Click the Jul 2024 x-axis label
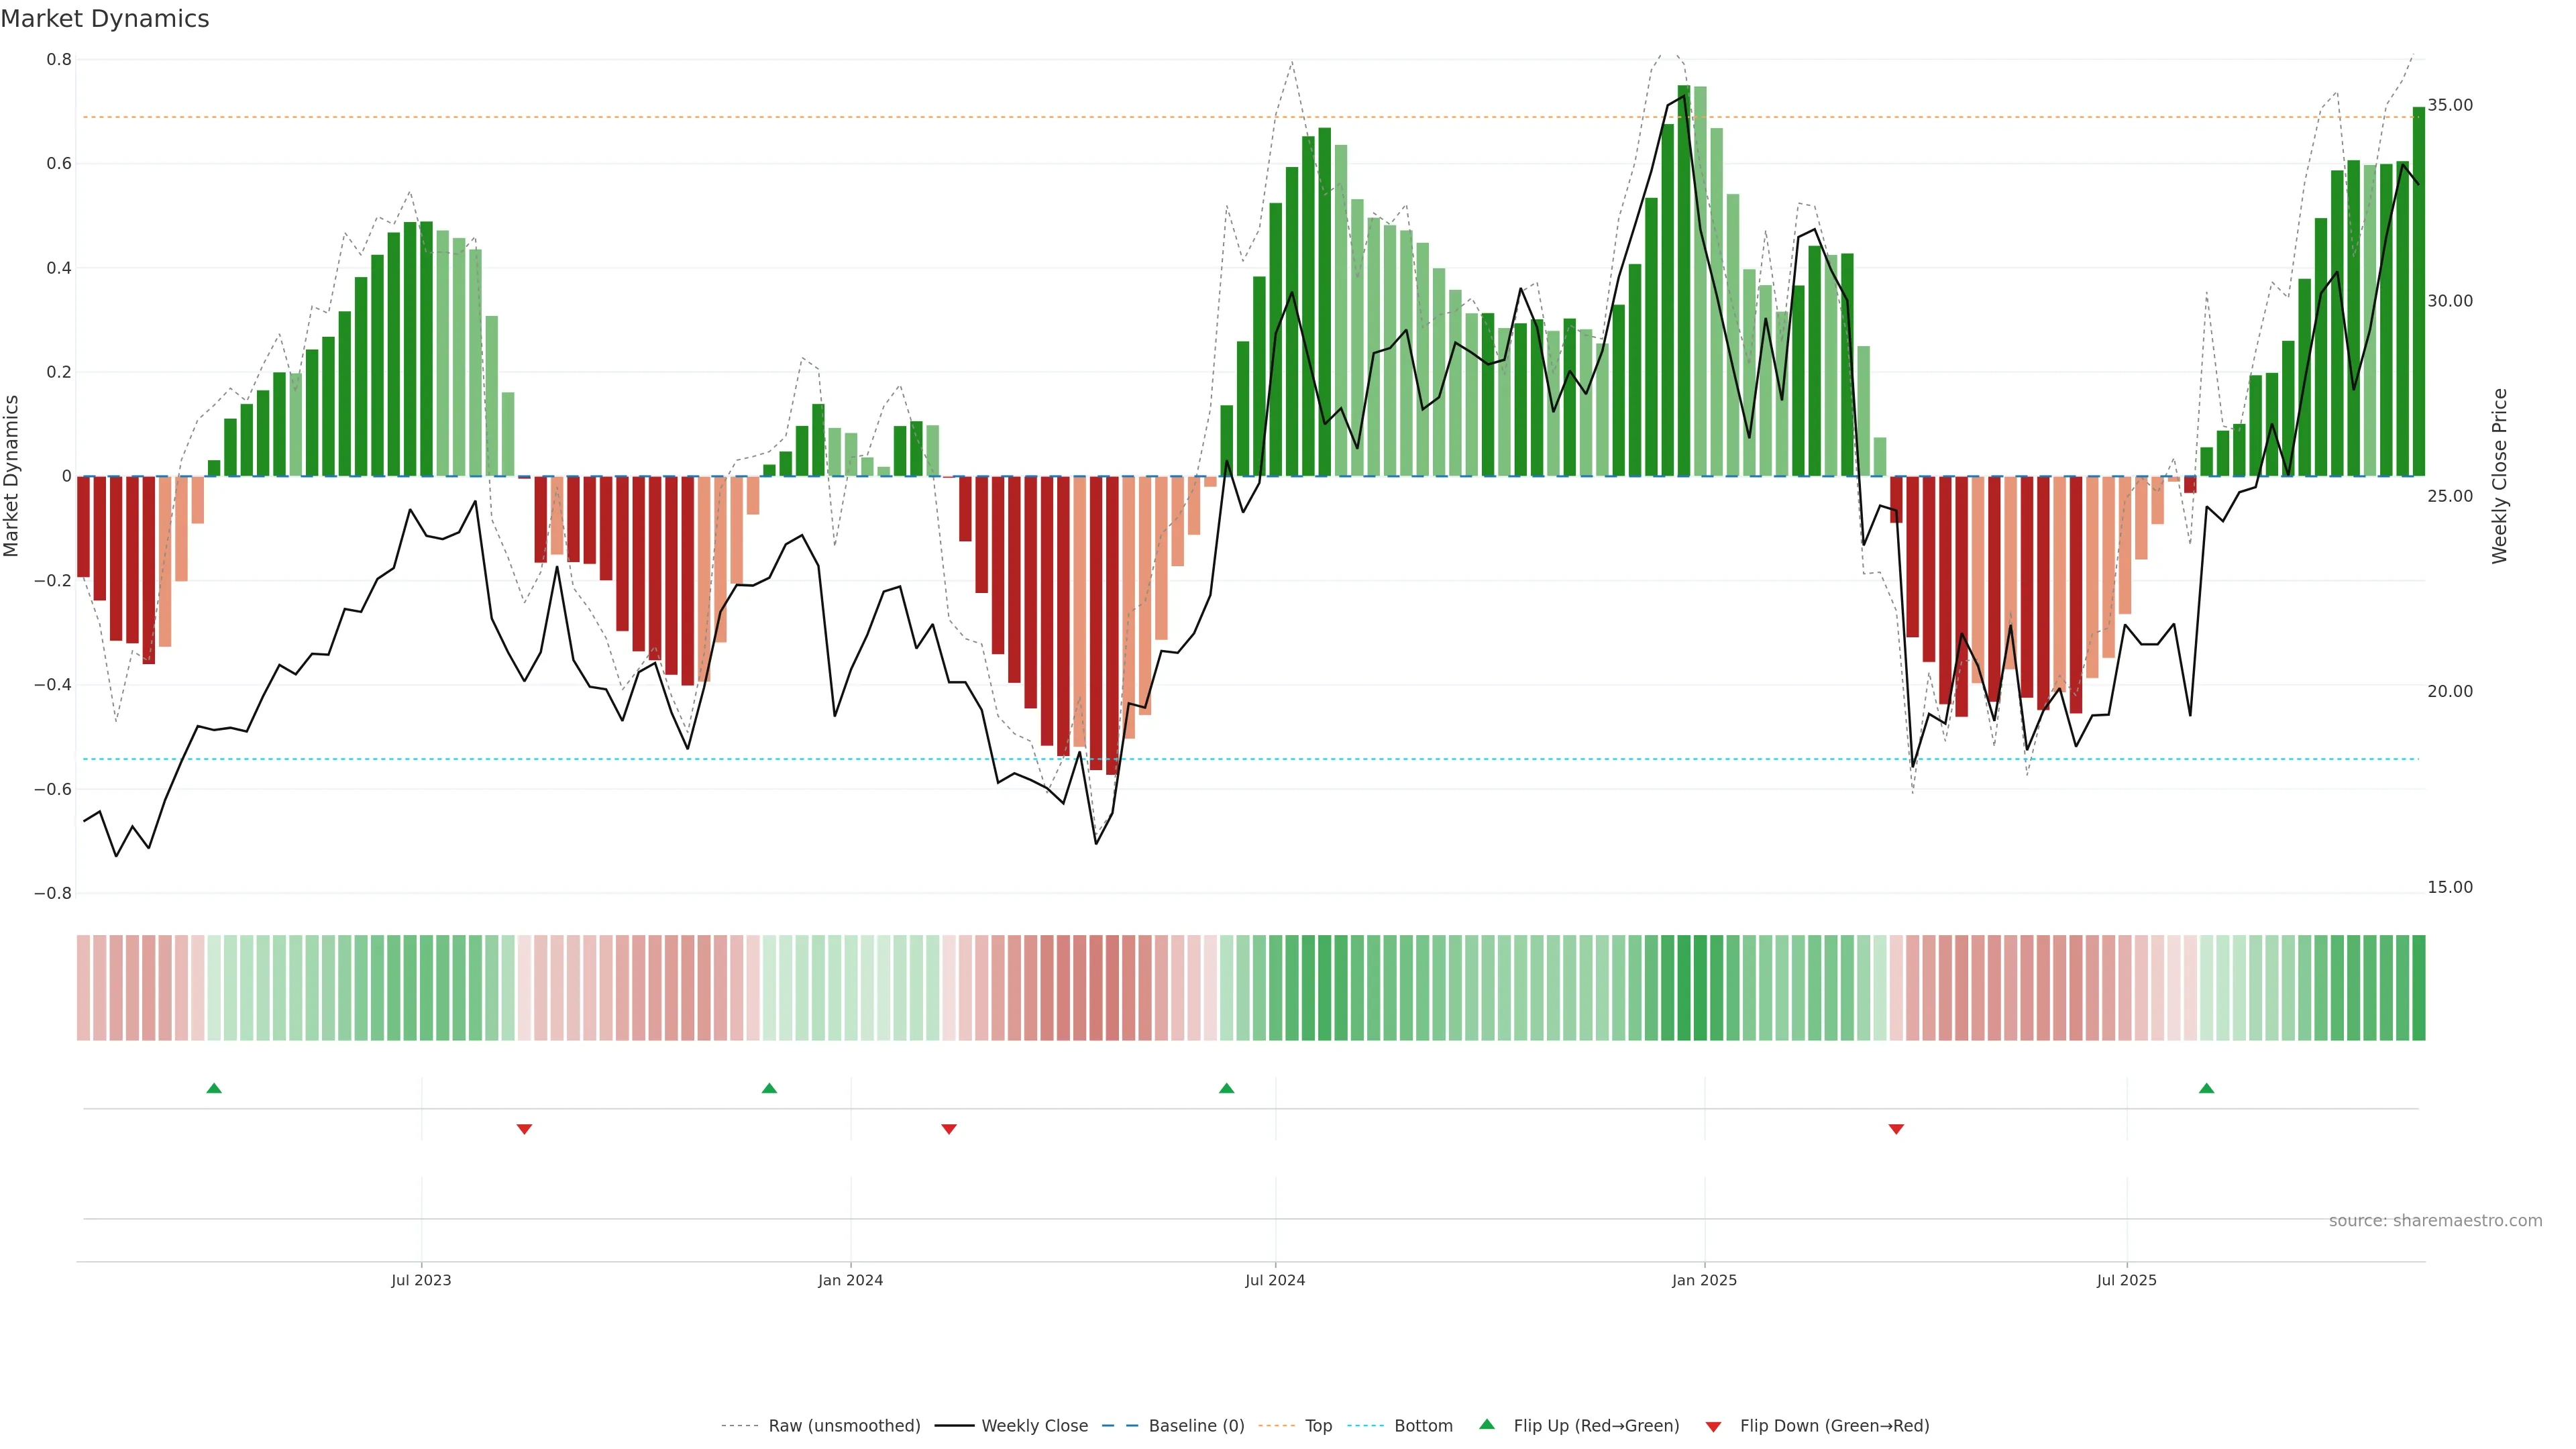 (x=1275, y=1280)
